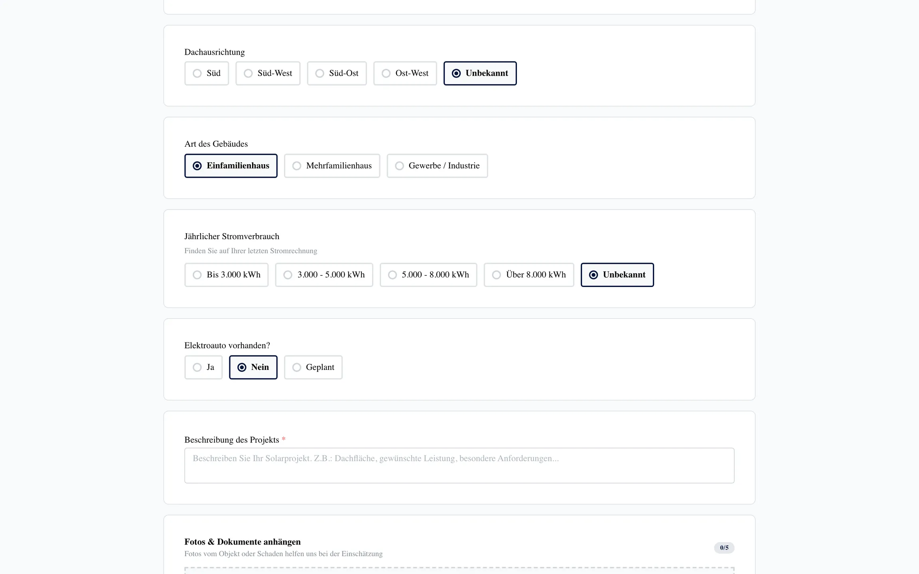Click Unbekannt under Dachausrichtung
The image size is (919, 574).
point(480,73)
